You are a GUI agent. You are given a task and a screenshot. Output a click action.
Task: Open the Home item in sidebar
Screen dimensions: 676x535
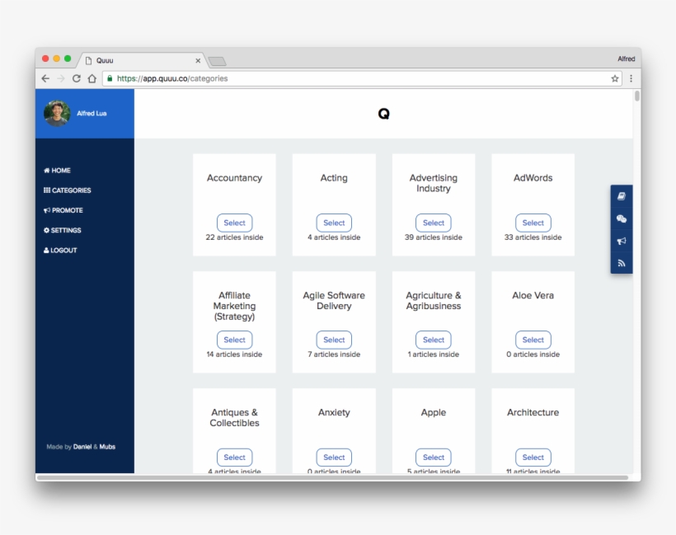pos(58,171)
